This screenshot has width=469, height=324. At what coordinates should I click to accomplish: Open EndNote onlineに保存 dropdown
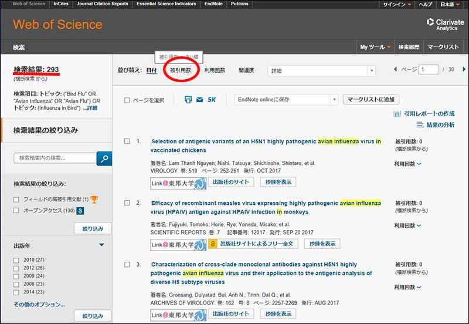[286, 99]
